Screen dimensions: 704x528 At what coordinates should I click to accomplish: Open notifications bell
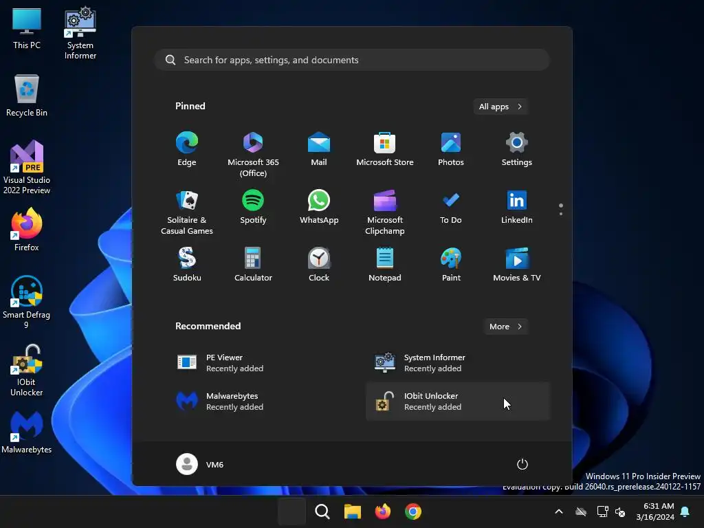685,511
